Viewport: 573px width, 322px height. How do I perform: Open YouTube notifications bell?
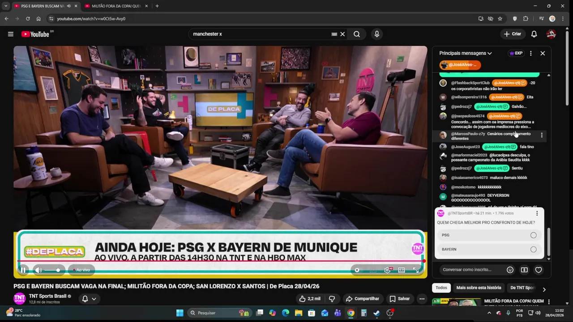click(534, 34)
